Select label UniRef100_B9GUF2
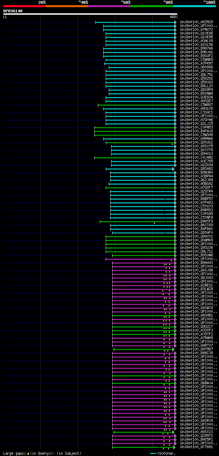The image size is (219, 456). pos(196,56)
